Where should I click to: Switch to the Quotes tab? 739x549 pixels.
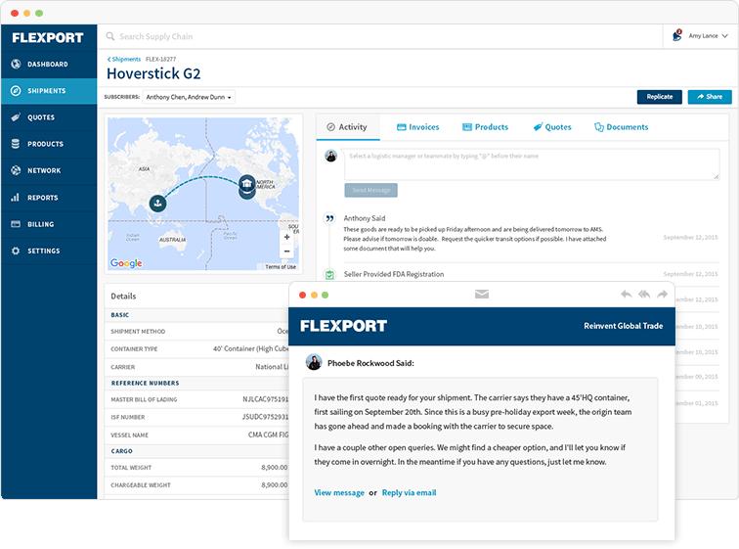coord(552,127)
